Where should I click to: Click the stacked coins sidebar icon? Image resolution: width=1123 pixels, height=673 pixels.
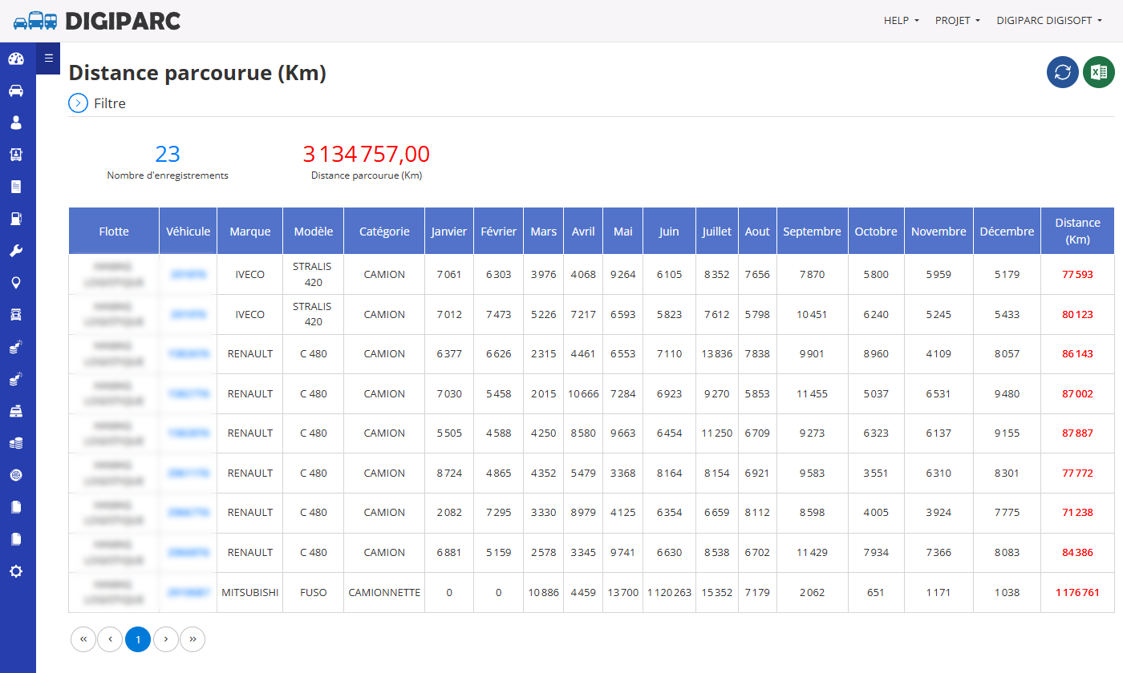coord(16,442)
